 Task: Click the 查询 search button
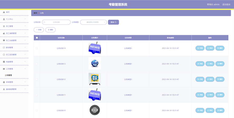coord(113,22)
